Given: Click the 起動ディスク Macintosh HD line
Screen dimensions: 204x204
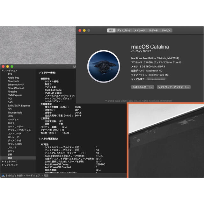Looking at the screenshot, I should point(147,71).
